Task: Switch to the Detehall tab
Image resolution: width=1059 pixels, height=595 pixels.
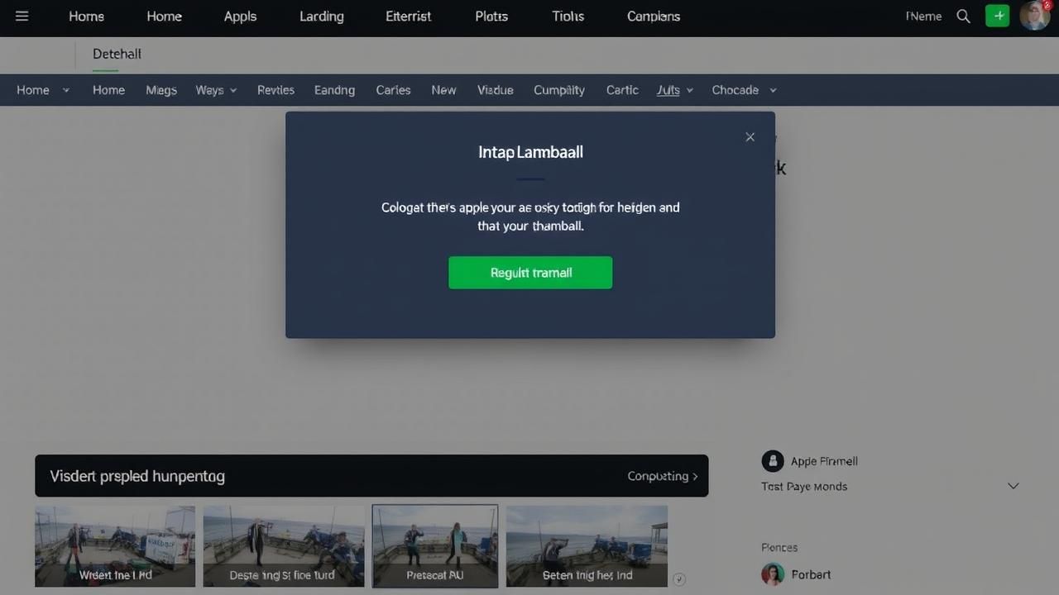Action: click(x=117, y=54)
